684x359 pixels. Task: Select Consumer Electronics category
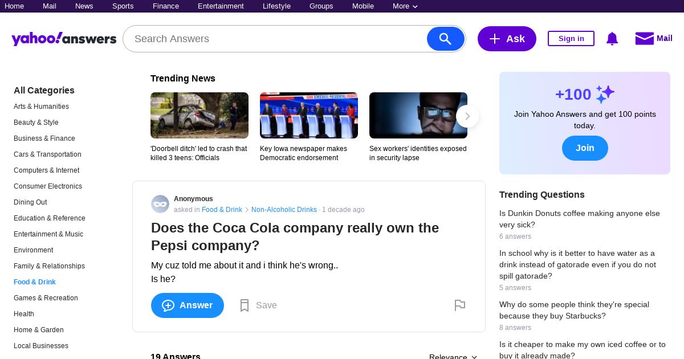point(48,186)
